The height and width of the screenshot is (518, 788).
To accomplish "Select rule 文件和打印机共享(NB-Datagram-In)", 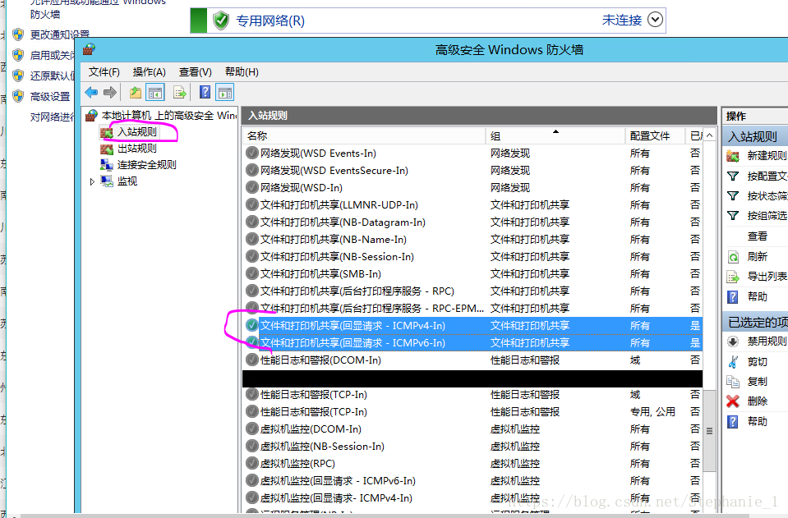I will pos(472,222).
